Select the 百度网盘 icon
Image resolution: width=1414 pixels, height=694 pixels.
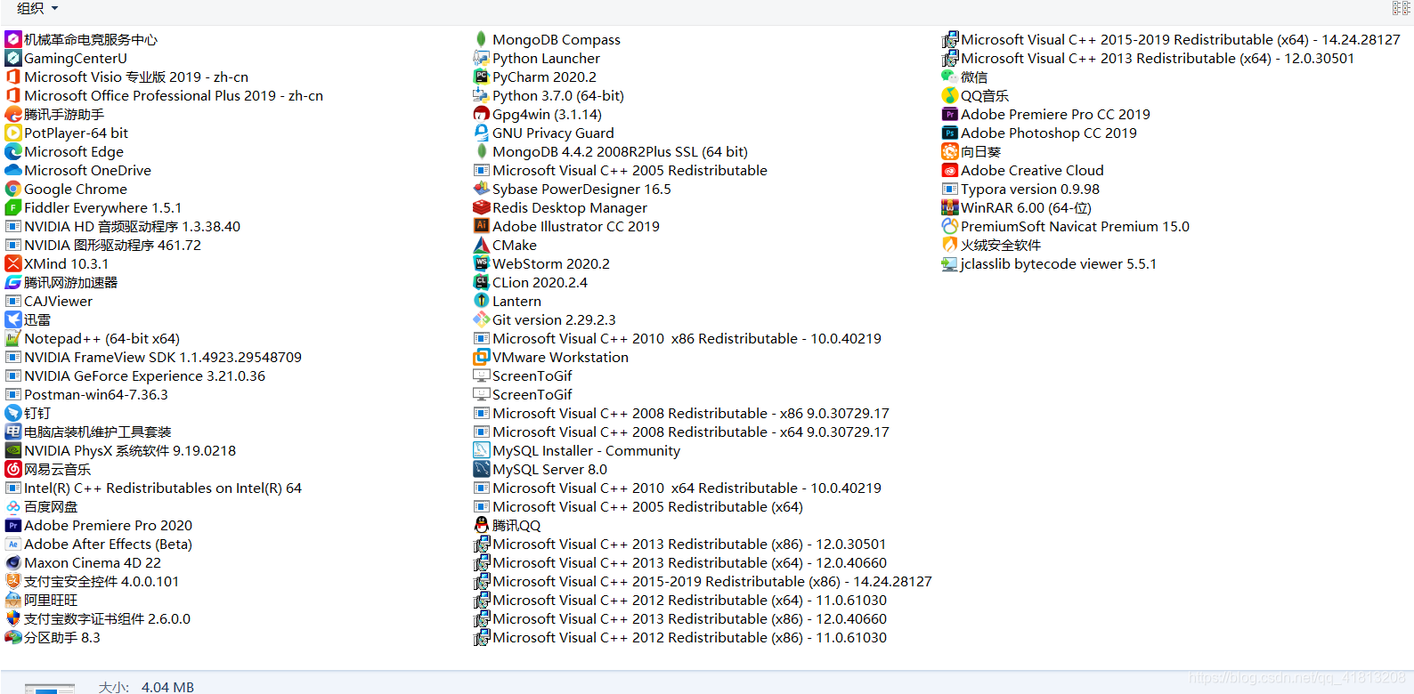(x=13, y=506)
